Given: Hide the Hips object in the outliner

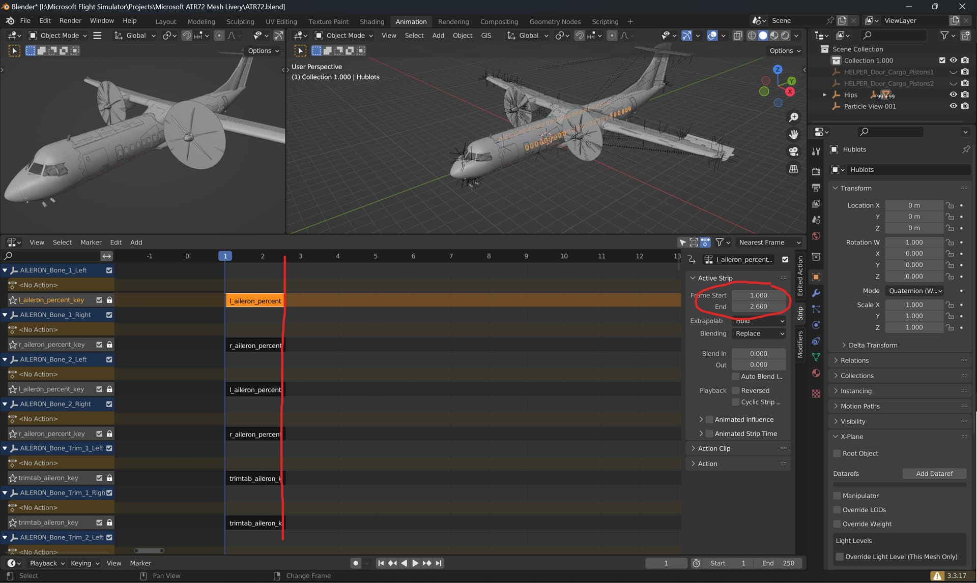Looking at the screenshot, I should 953,95.
